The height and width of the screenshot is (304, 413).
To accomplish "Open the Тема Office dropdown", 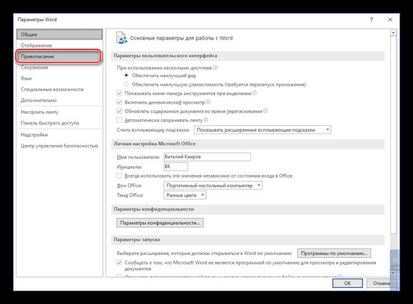I will point(185,195).
